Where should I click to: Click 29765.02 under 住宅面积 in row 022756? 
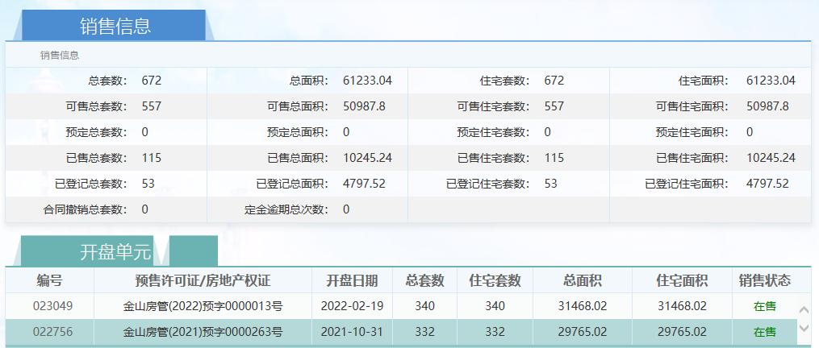pos(682,332)
